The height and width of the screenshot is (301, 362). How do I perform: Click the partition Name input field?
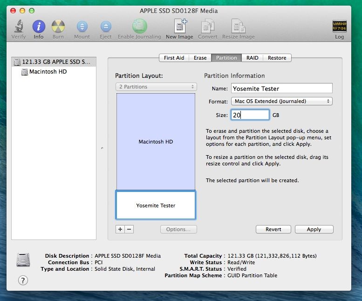click(281, 88)
